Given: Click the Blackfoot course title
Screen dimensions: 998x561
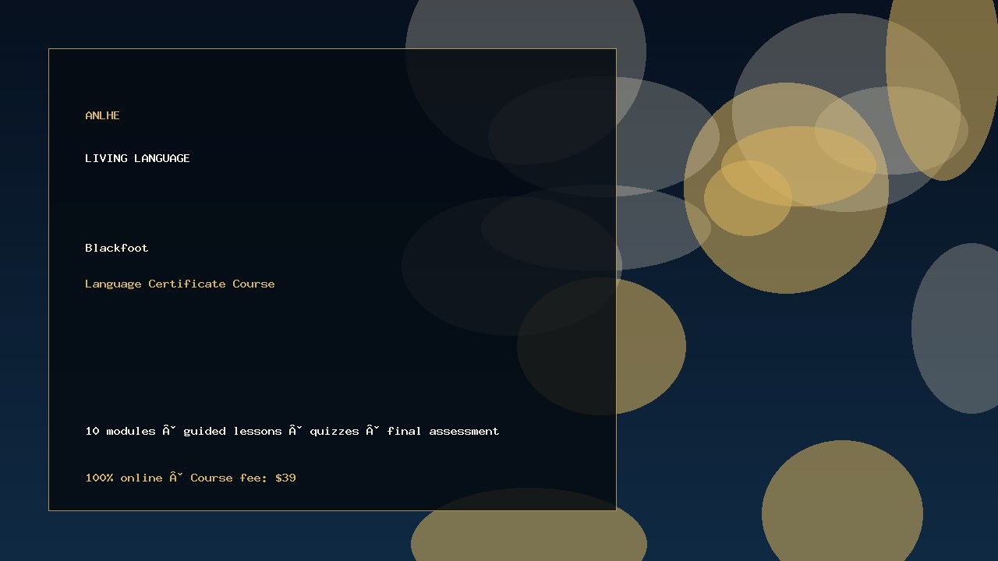Looking at the screenshot, I should (116, 248).
